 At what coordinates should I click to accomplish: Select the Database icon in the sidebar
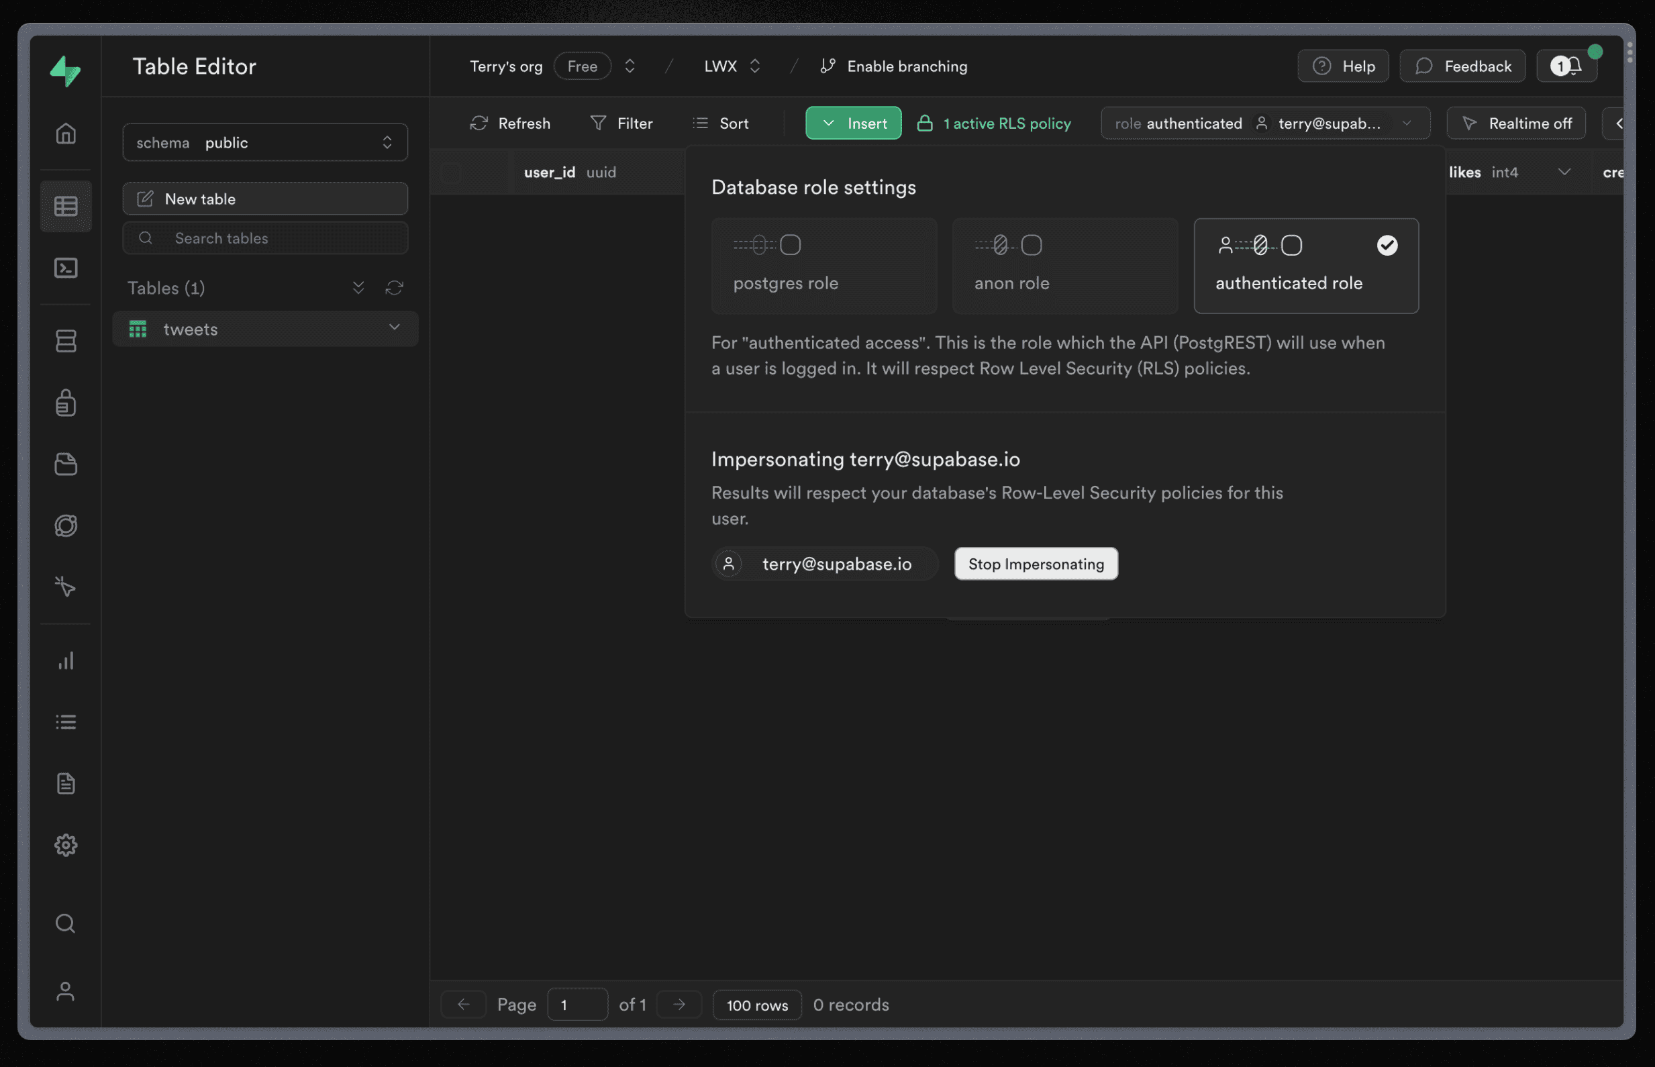click(x=66, y=340)
